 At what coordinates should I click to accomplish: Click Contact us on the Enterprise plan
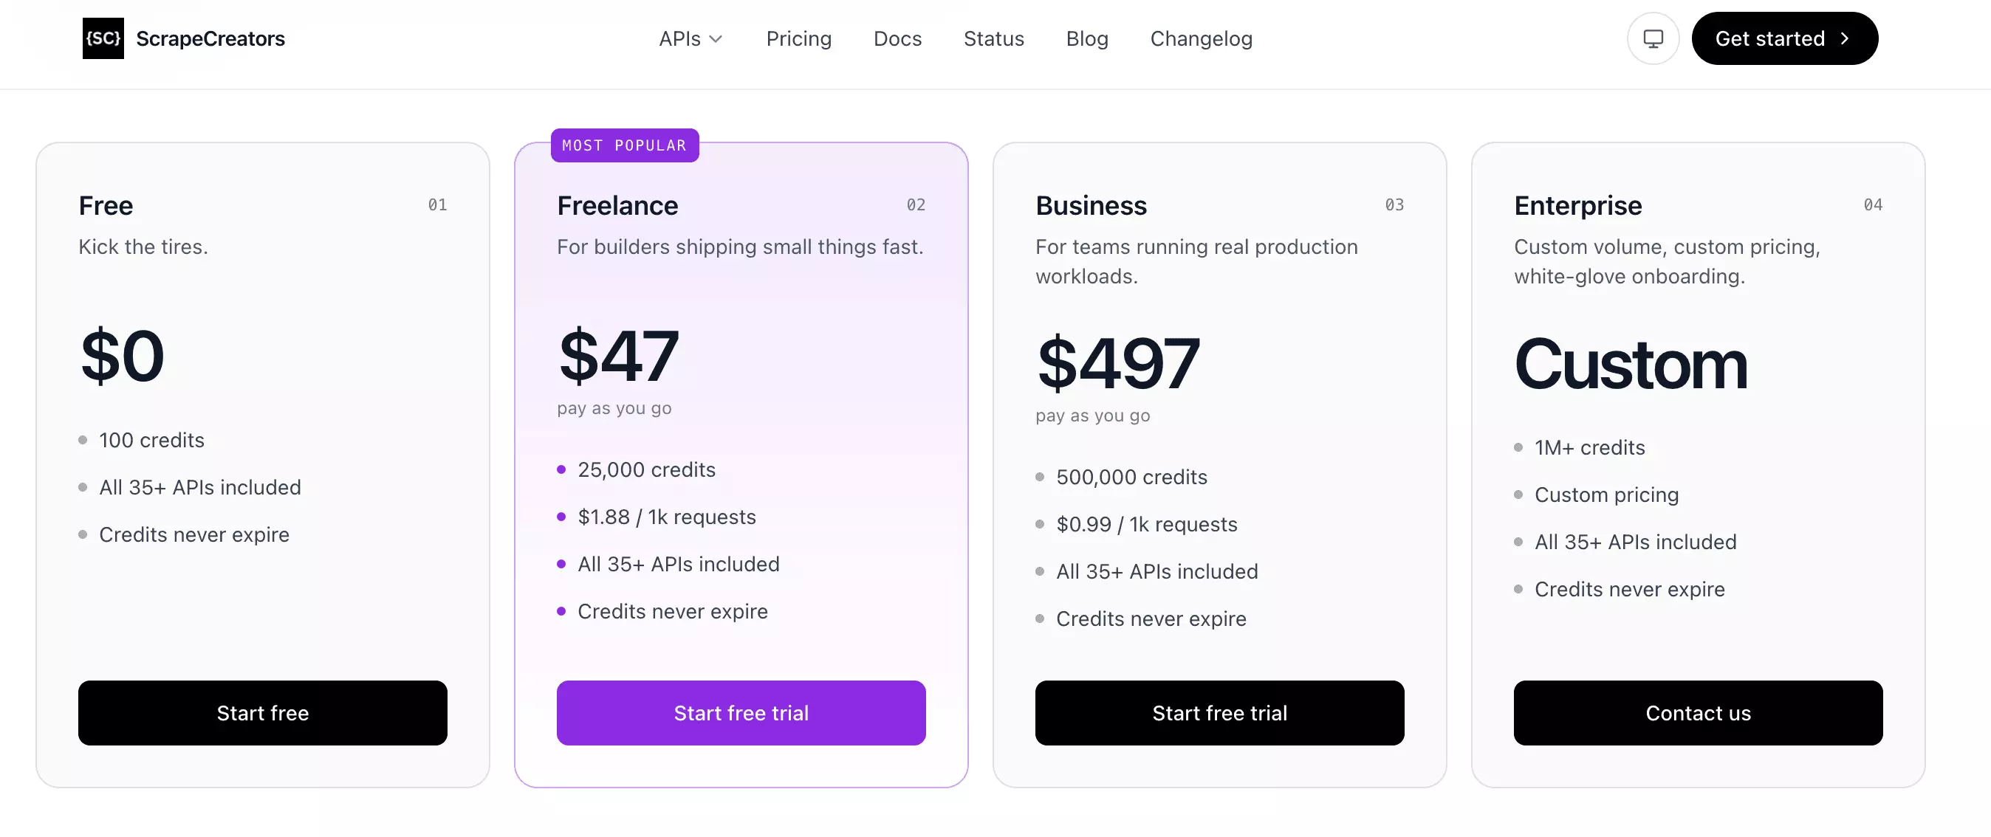[x=1697, y=712]
